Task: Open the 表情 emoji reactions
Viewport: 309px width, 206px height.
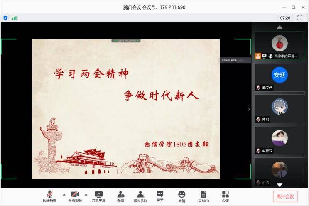Action: (x=181, y=196)
